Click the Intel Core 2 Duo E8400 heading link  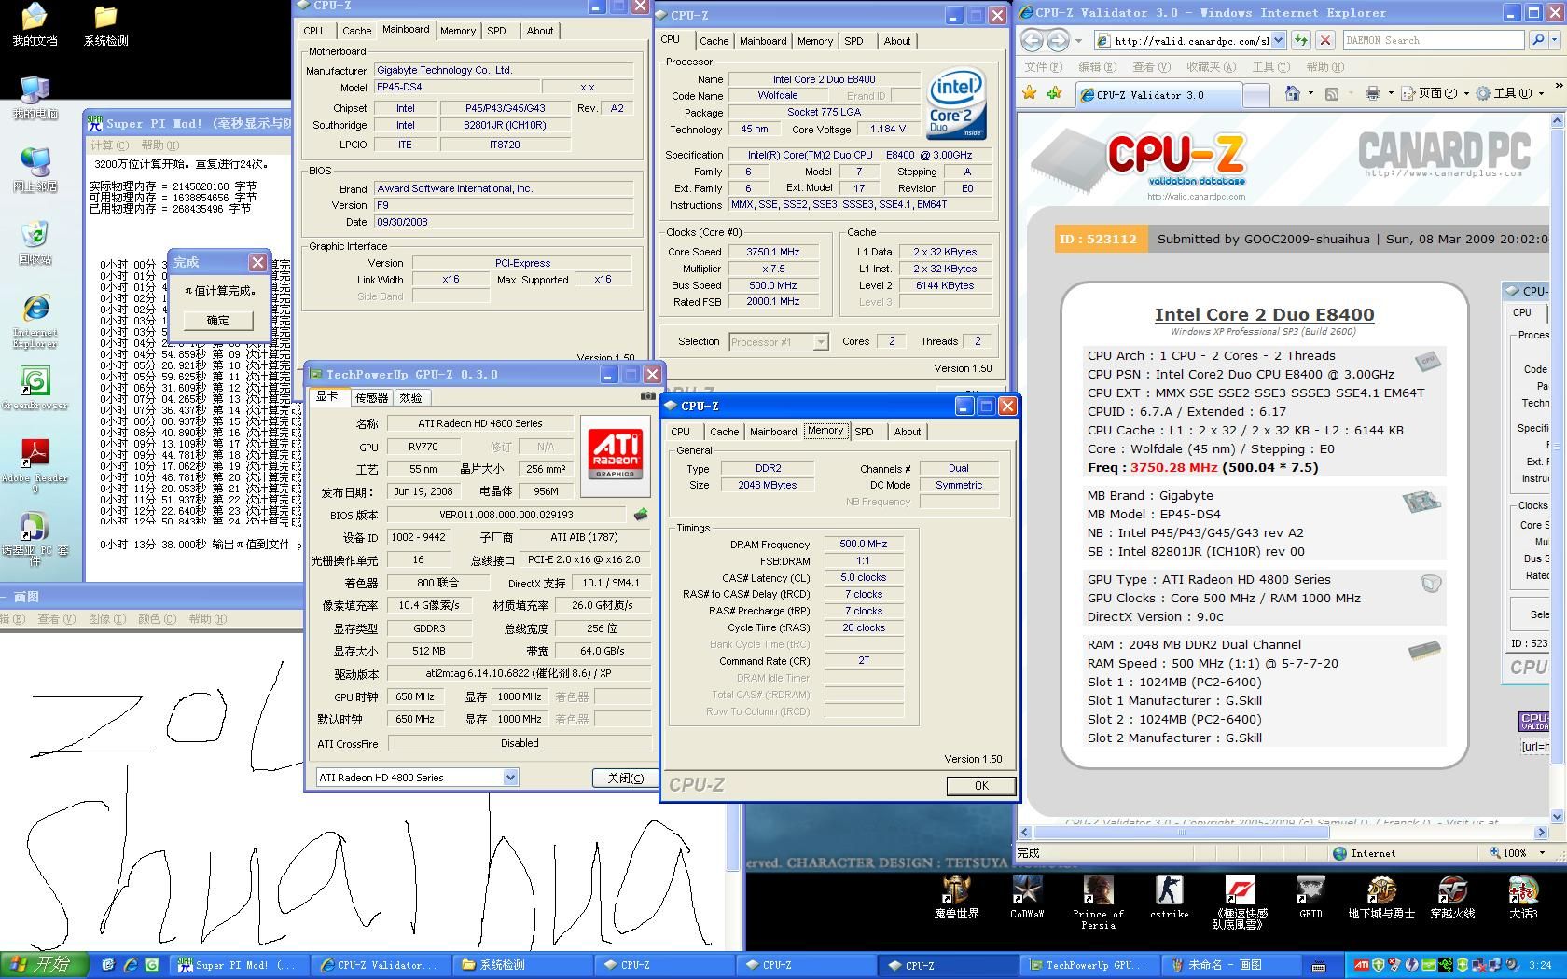[x=1264, y=314]
